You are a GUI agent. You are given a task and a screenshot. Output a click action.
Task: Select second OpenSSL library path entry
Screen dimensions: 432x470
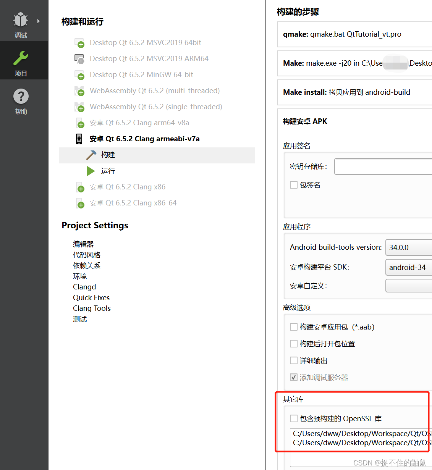pos(361,443)
